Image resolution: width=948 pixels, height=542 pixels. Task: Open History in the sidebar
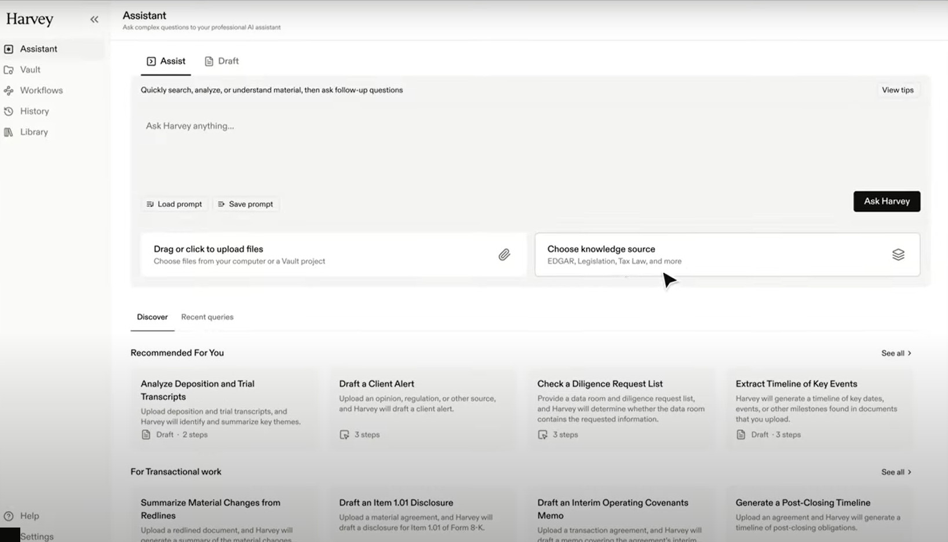(x=53, y=111)
